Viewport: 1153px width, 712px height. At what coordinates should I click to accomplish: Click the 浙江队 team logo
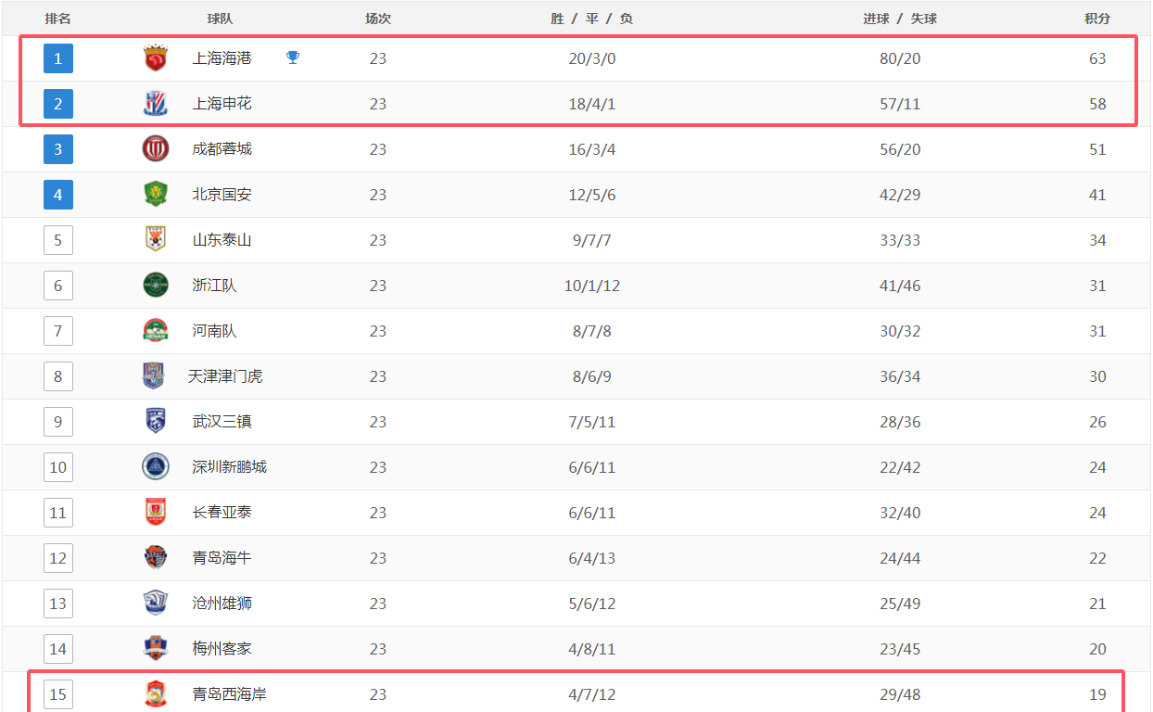pos(156,286)
